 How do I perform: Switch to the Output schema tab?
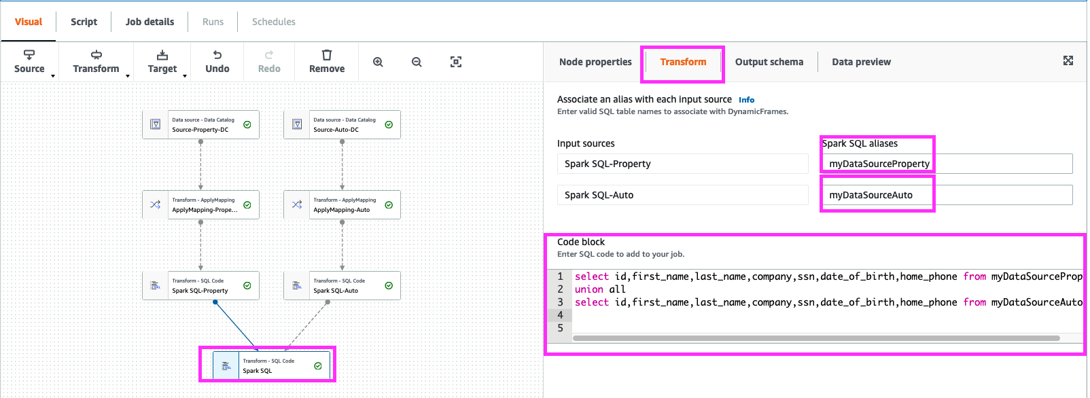click(x=769, y=62)
